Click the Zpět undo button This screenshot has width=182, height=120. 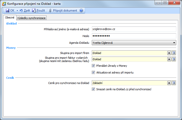click(25, 10)
